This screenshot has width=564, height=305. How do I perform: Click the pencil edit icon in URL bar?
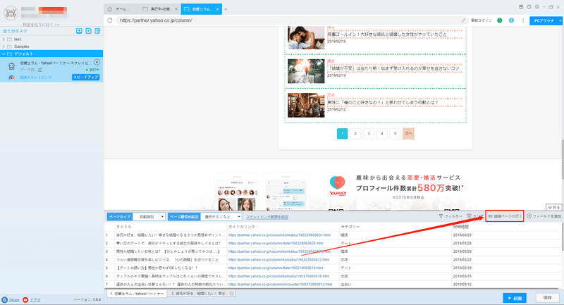[463, 20]
